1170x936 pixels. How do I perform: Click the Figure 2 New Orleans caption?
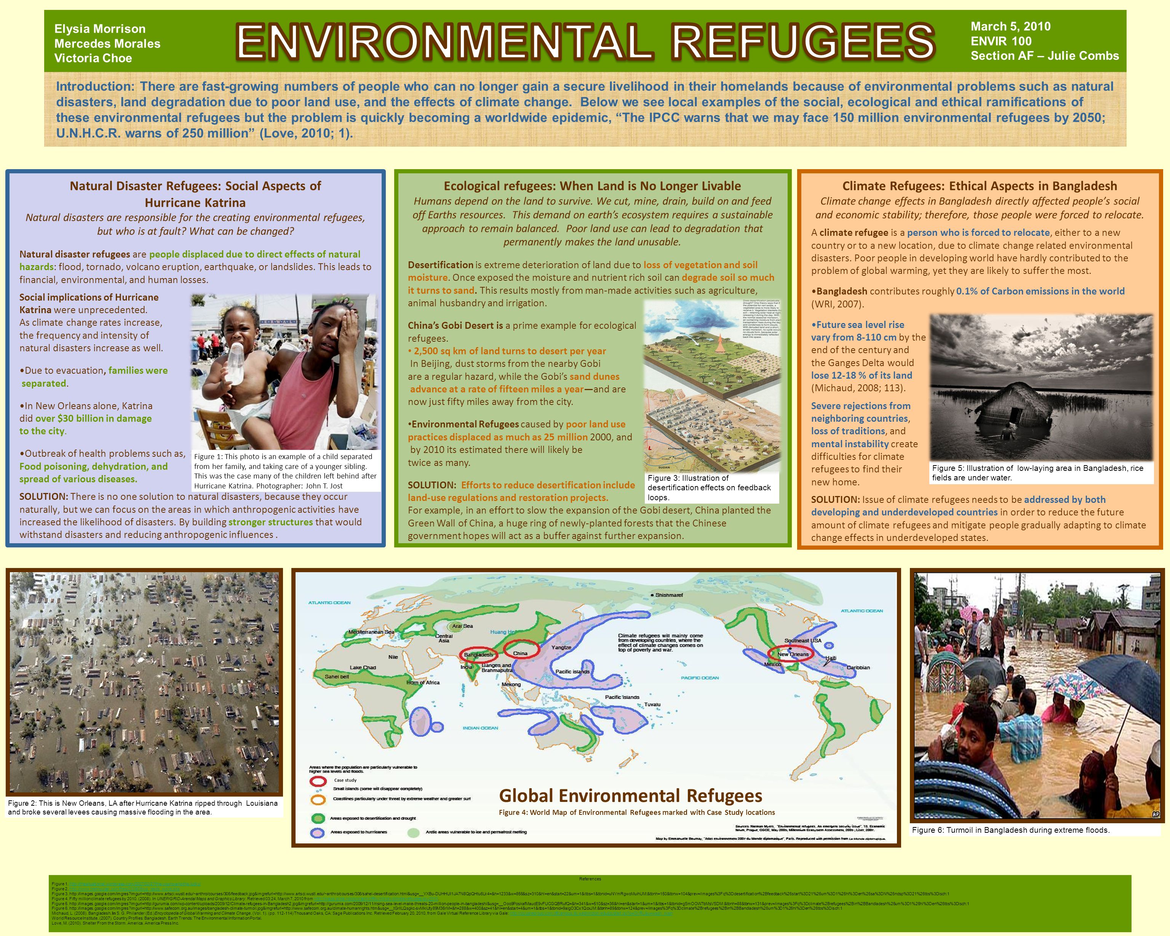[x=143, y=807]
